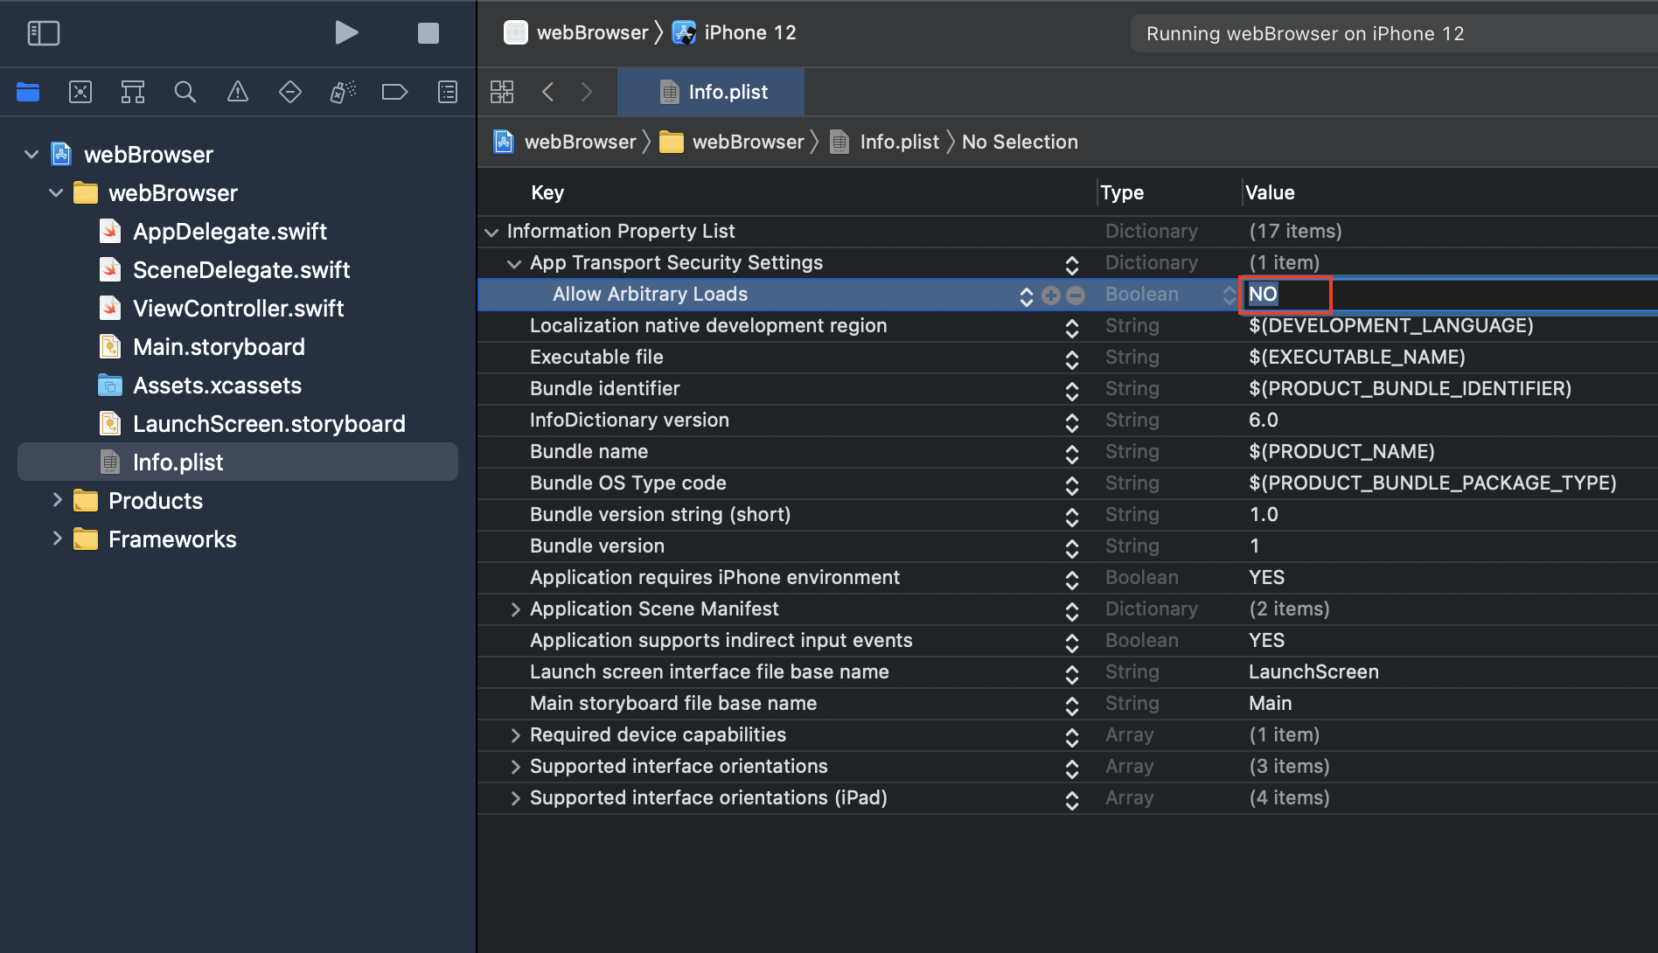Open the Test navigator
The height and width of the screenshot is (953, 1658).
[290, 92]
